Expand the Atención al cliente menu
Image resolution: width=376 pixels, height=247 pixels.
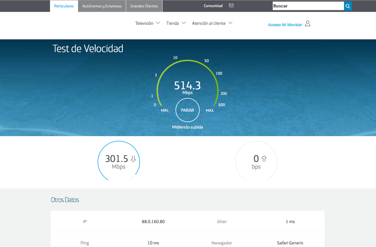[212, 23]
